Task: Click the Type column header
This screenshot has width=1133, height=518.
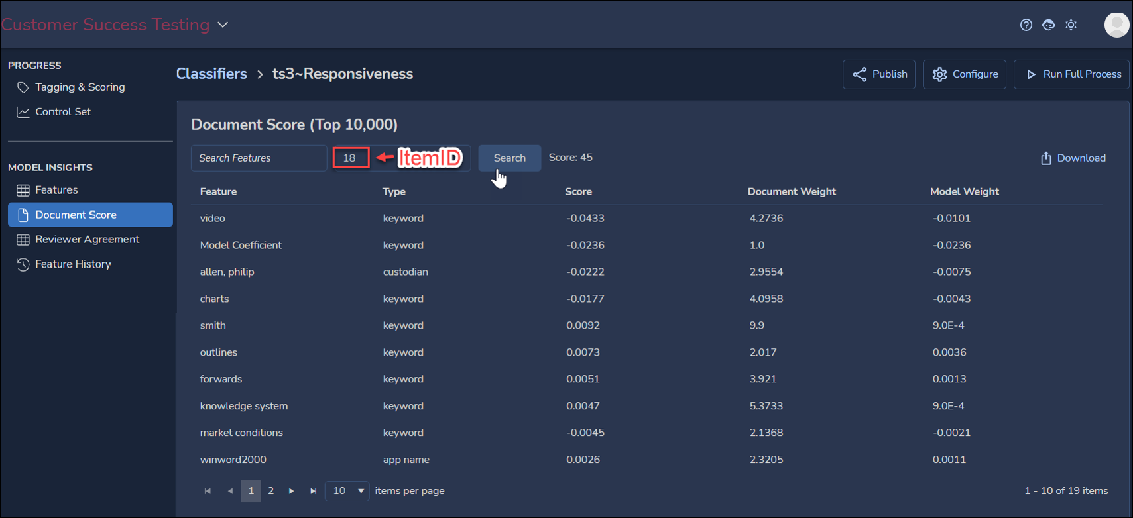Action: 394,191
